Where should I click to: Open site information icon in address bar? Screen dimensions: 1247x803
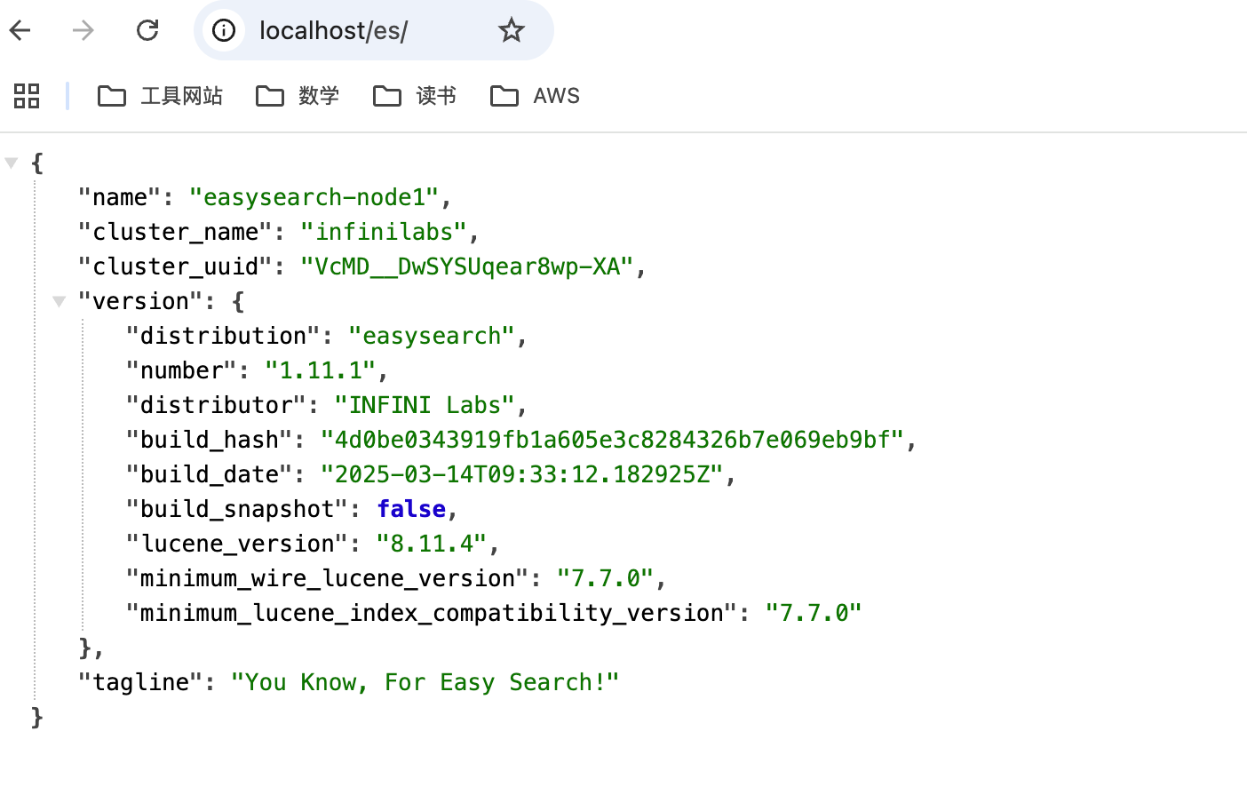[x=224, y=30]
